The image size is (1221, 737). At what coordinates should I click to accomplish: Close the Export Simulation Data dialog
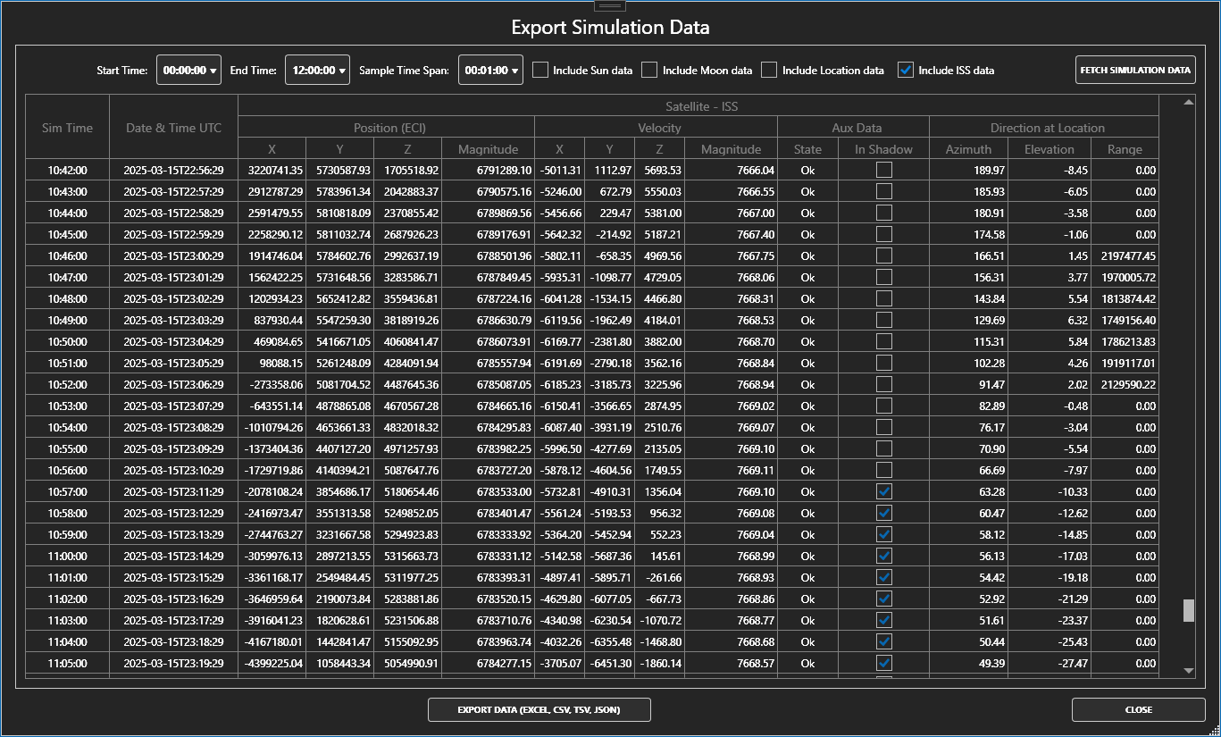1137,709
